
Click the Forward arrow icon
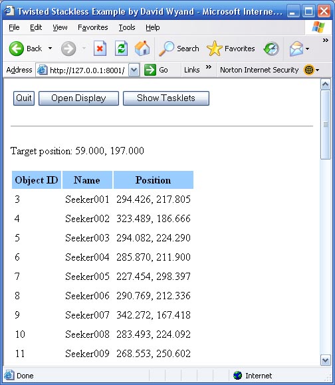[68, 49]
